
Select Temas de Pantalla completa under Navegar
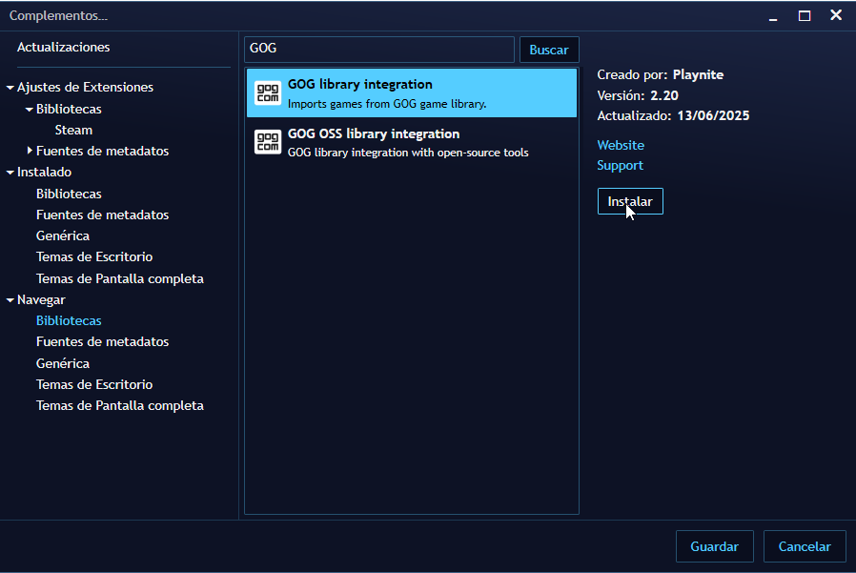click(119, 405)
